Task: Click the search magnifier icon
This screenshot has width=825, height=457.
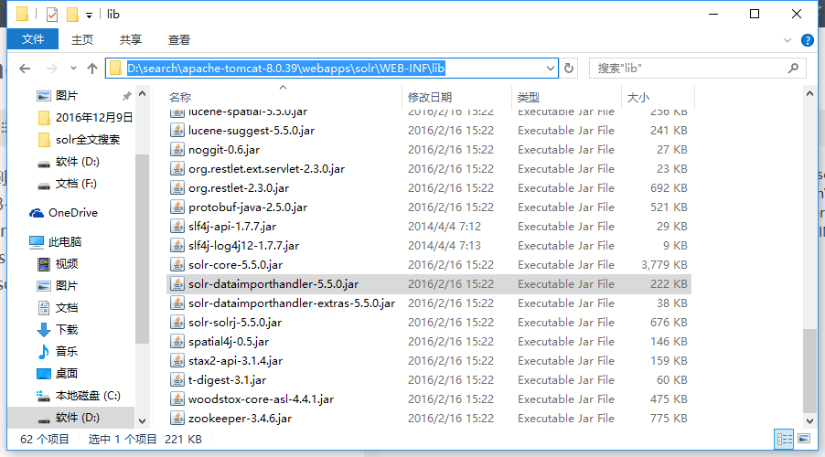Action: tap(793, 68)
